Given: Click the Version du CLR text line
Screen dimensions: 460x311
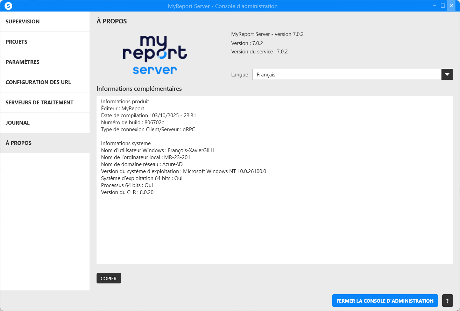Looking at the screenshot, I should point(127,192).
